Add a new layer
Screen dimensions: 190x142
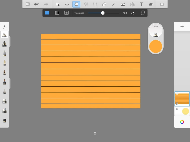[x=182, y=27]
